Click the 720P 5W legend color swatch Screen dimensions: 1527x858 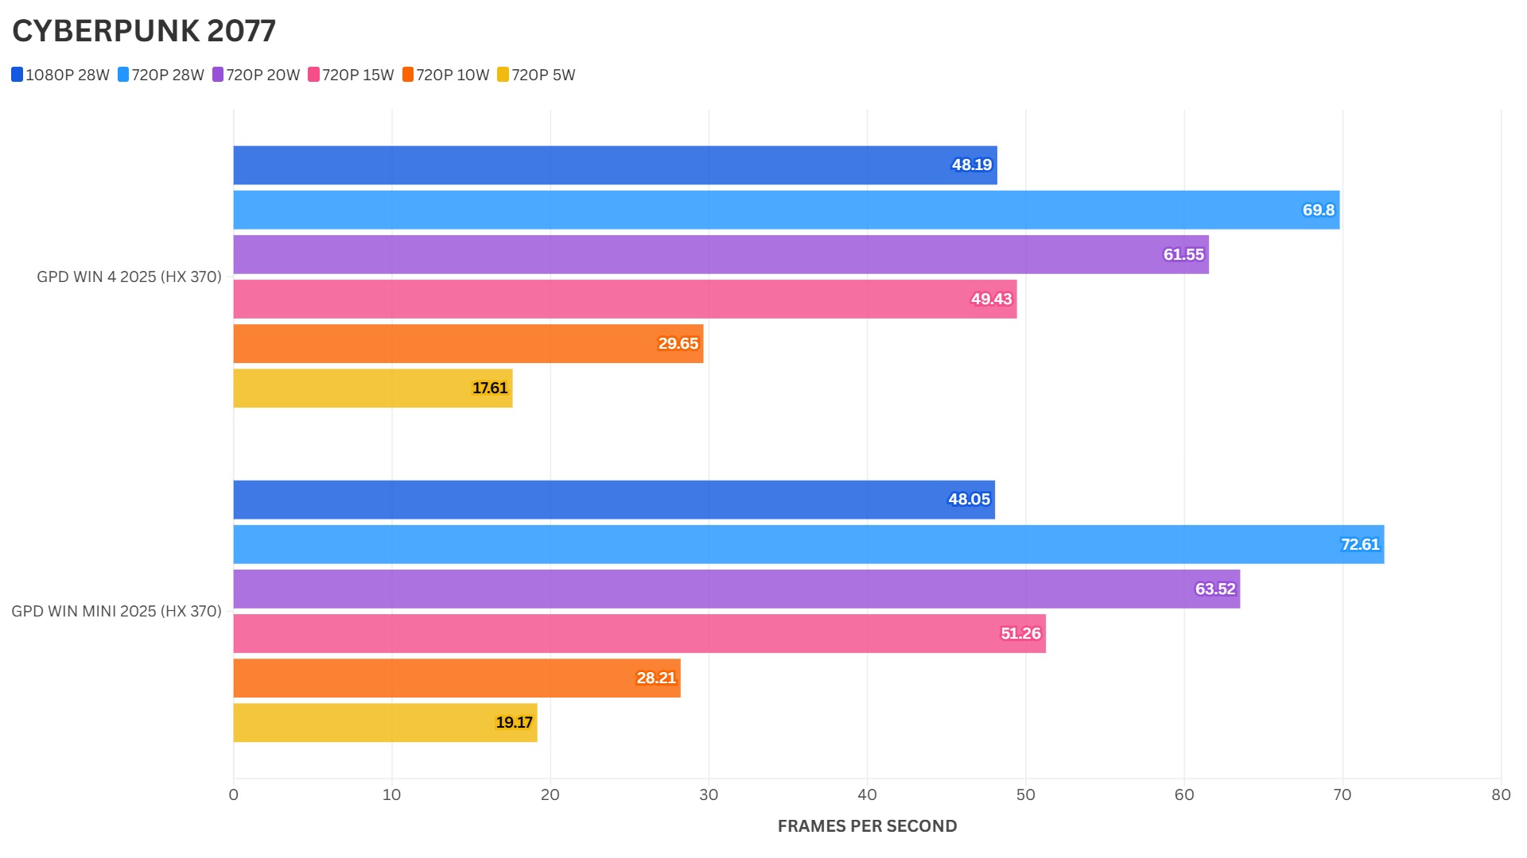click(x=503, y=75)
